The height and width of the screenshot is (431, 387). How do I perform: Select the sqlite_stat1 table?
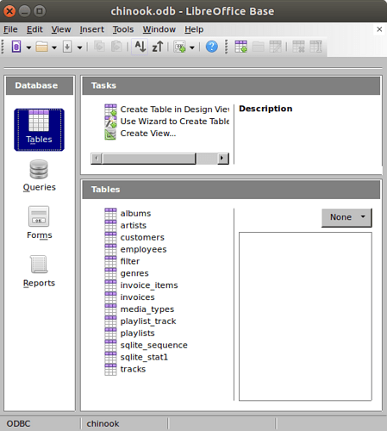point(144,357)
